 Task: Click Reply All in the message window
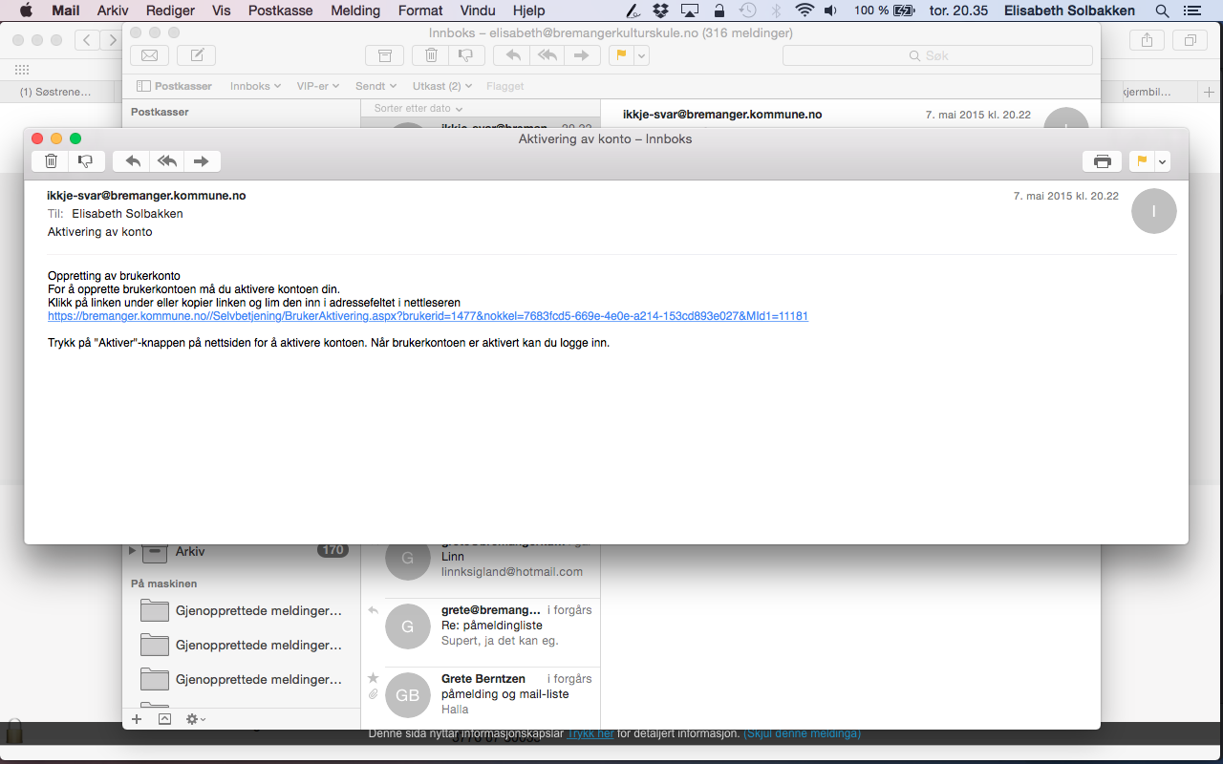pyautogui.click(x=167, y=161)
